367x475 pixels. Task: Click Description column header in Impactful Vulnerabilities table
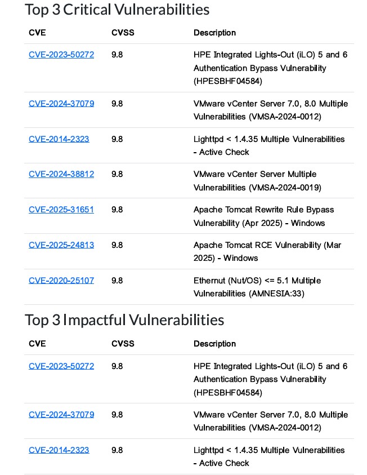pos(214,344)
